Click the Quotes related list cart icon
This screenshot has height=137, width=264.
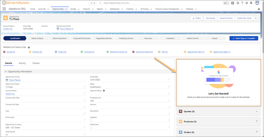pos(181,111)
